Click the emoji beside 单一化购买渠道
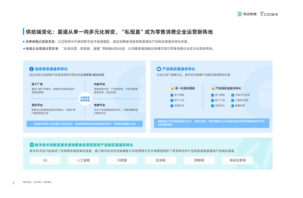The height and width of the screenshot is (198, 303). tap(172, 88)
